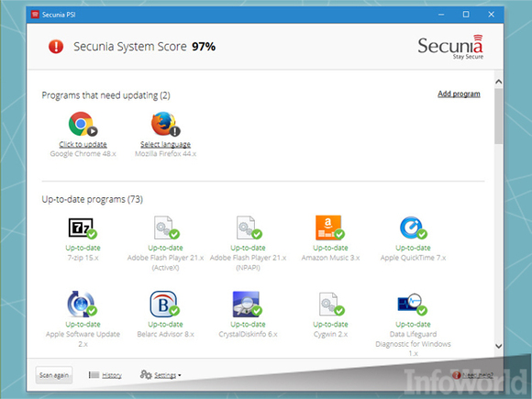Click the Cygwin 2.x icon
Image resolution: width=532 pixels, height=399 pixels.
tap(331, 304)
